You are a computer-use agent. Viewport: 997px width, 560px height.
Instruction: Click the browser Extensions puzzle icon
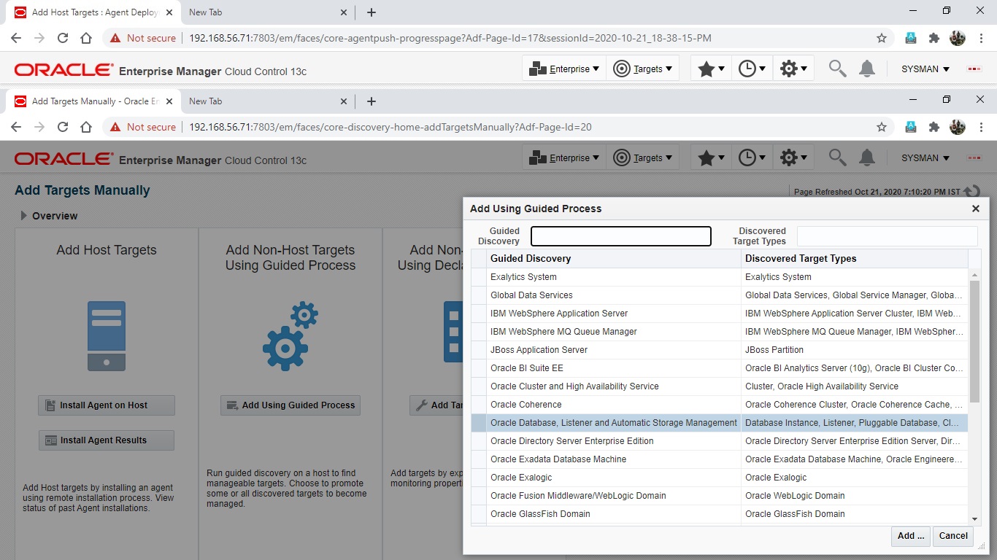pyautogui.click(x=934, y=126)
